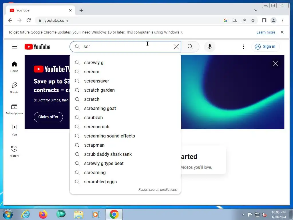Open the taskbar clock and date

(x=278, y=215)
